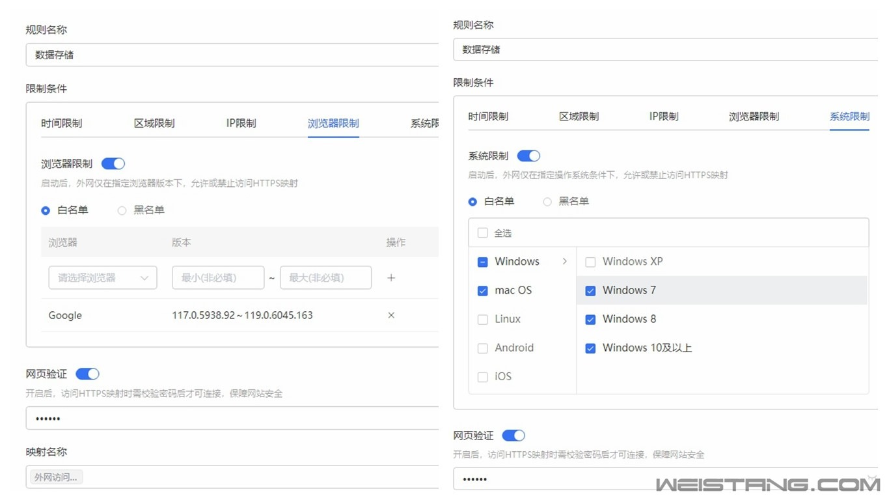This screenshot has width=889, height=500.
Task: Toggle the Windows checkbox
Action: [x=482, y=262]
